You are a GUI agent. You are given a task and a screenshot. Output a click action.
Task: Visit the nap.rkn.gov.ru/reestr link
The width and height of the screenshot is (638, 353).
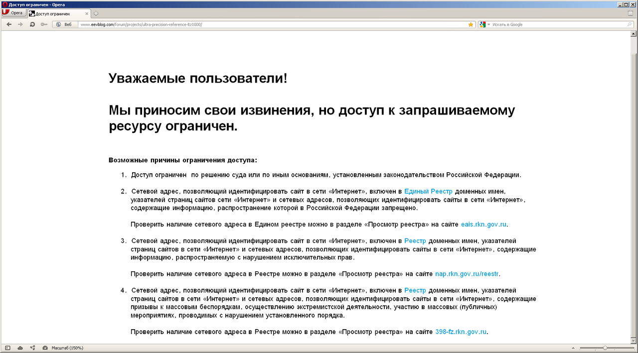pyautogui.click(x=467, y=274)
